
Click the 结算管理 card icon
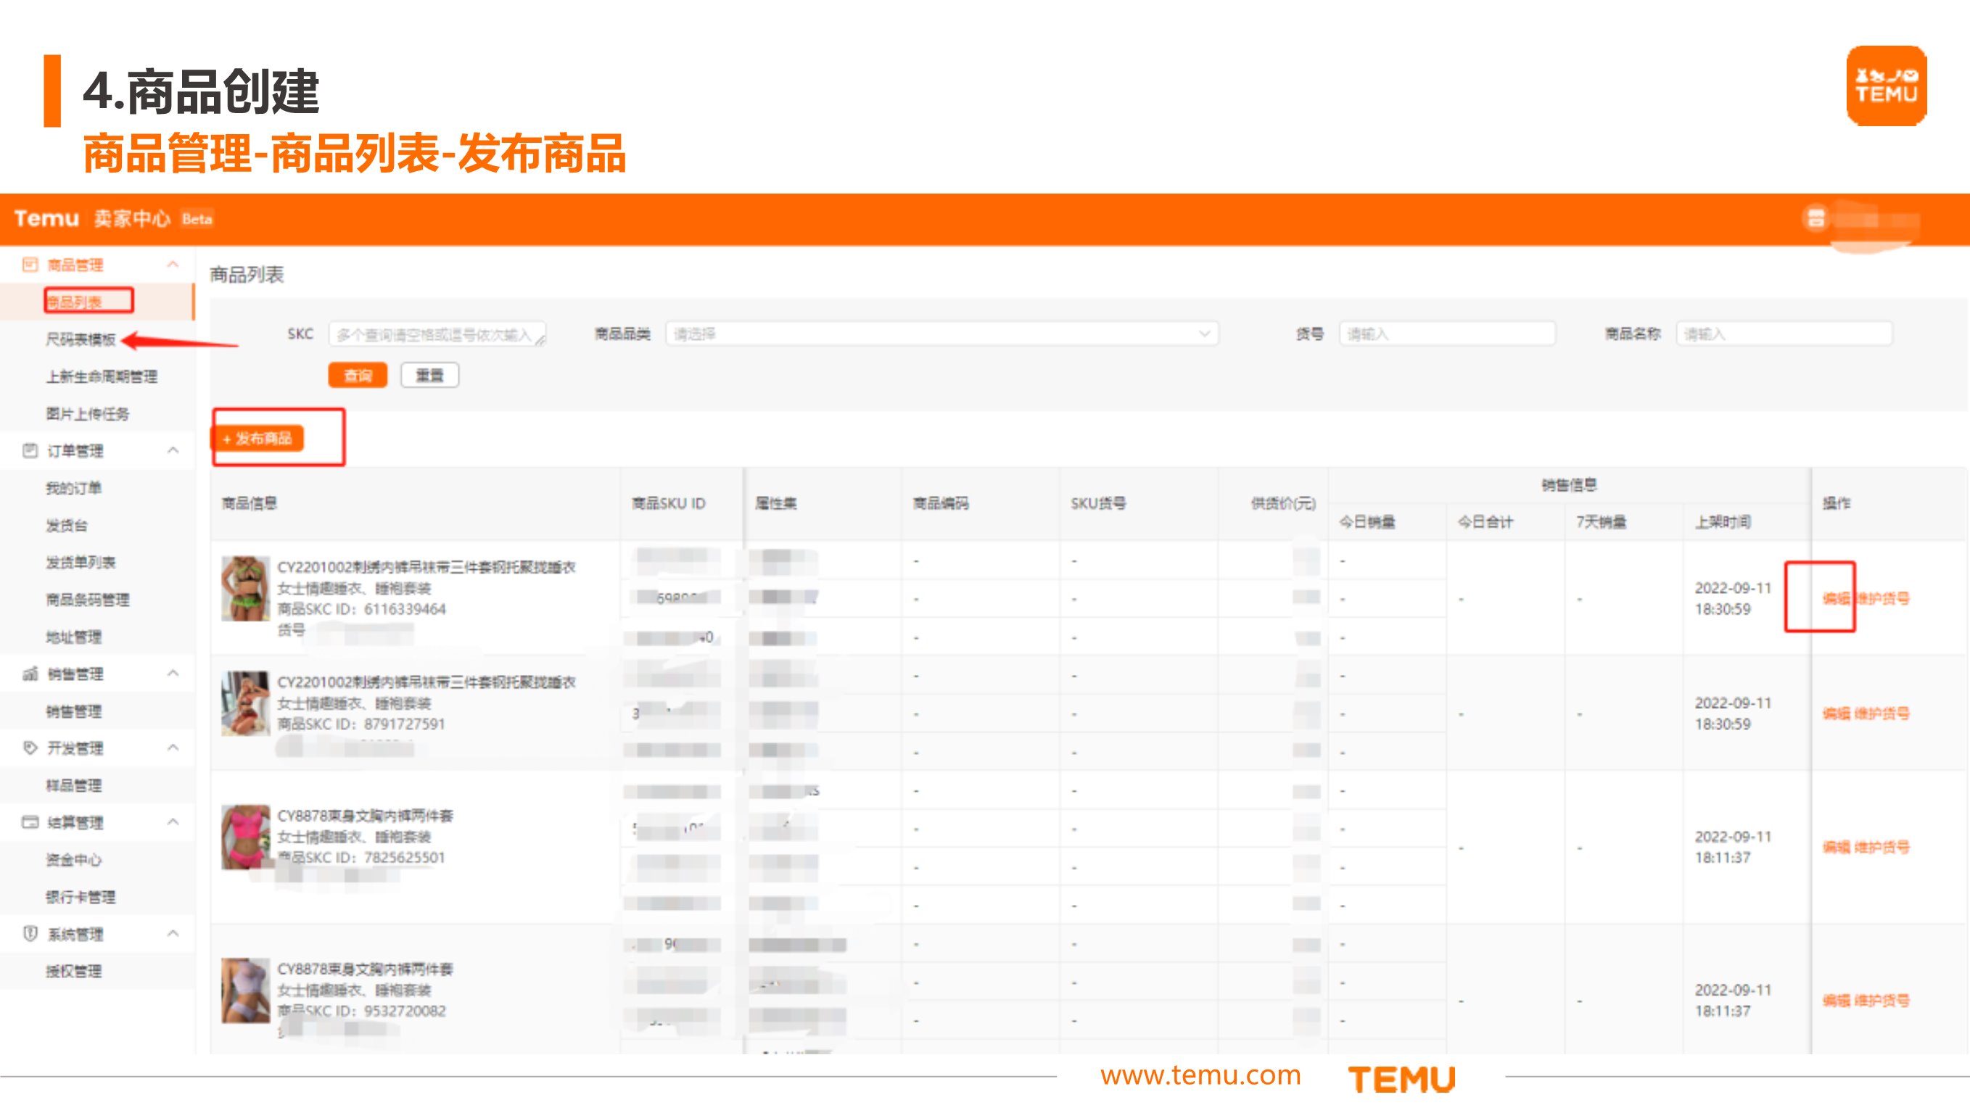[x=30, y=822]
